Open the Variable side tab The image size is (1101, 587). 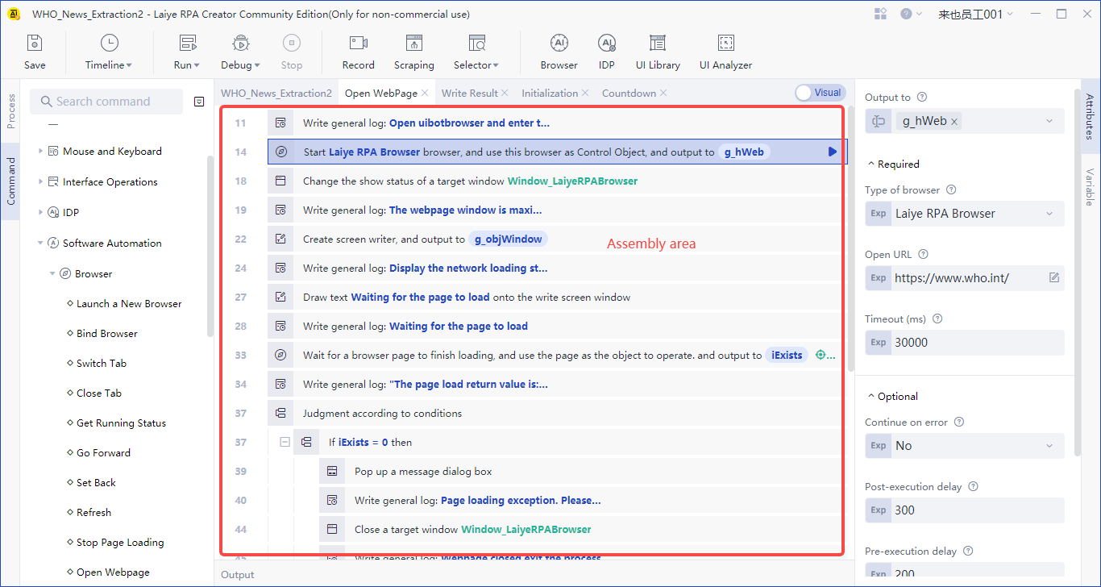[x=1089, y=186]
